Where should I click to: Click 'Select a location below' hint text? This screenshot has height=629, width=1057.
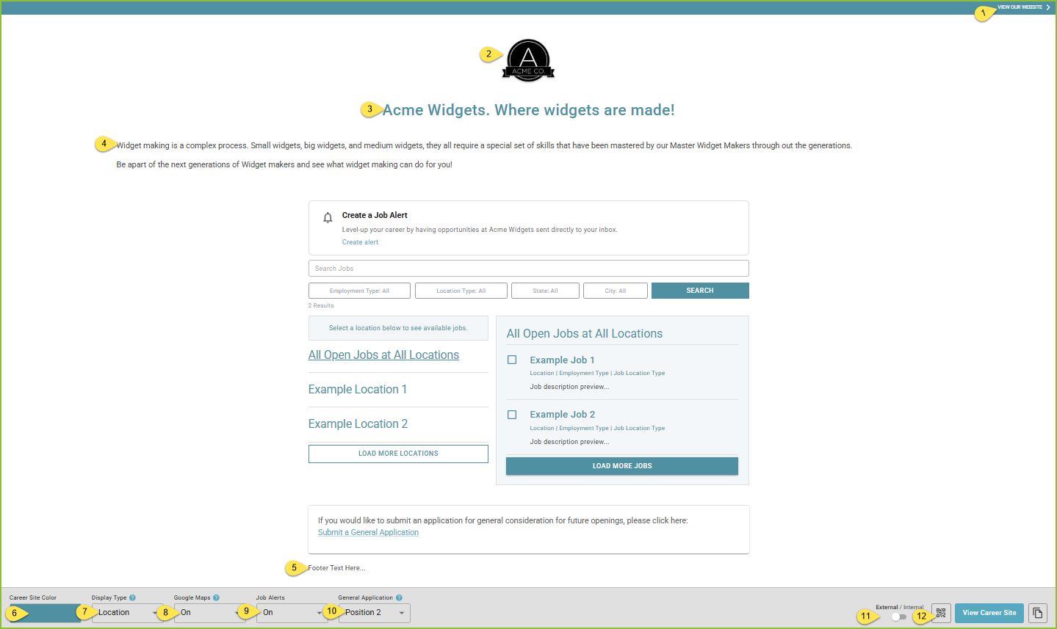pyautogui.click(x=398, y=328)
